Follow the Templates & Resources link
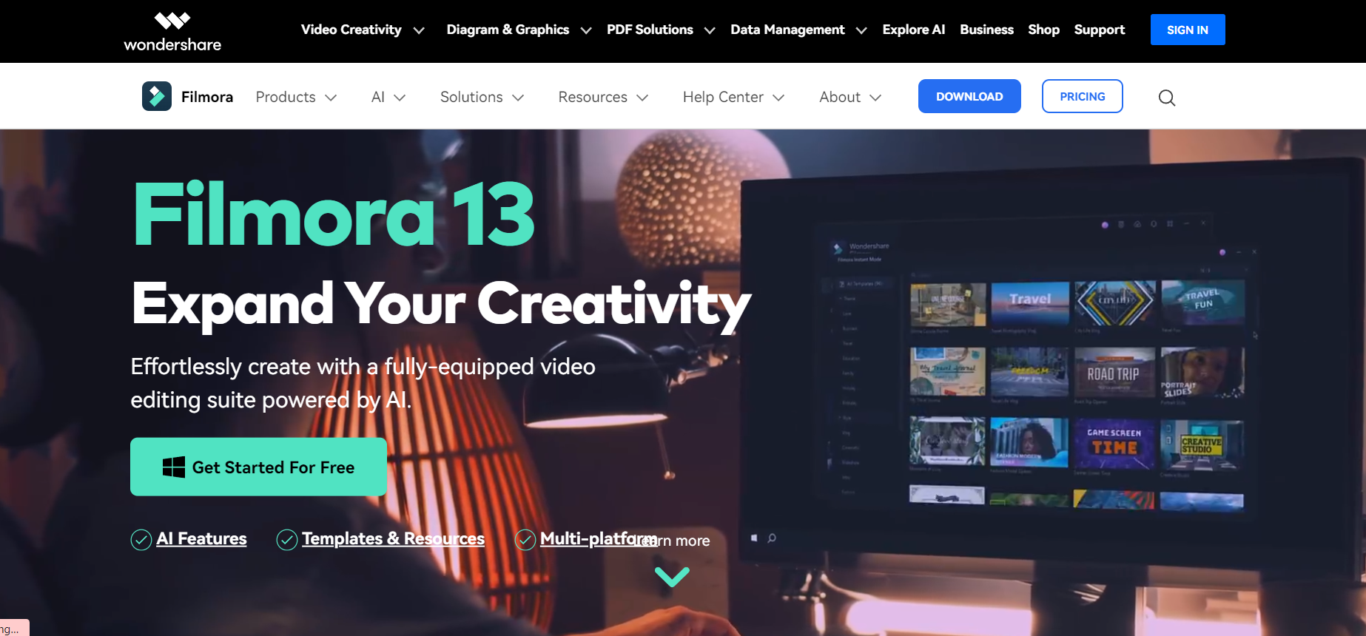1366x636 pixels. (x=393, y=538)
